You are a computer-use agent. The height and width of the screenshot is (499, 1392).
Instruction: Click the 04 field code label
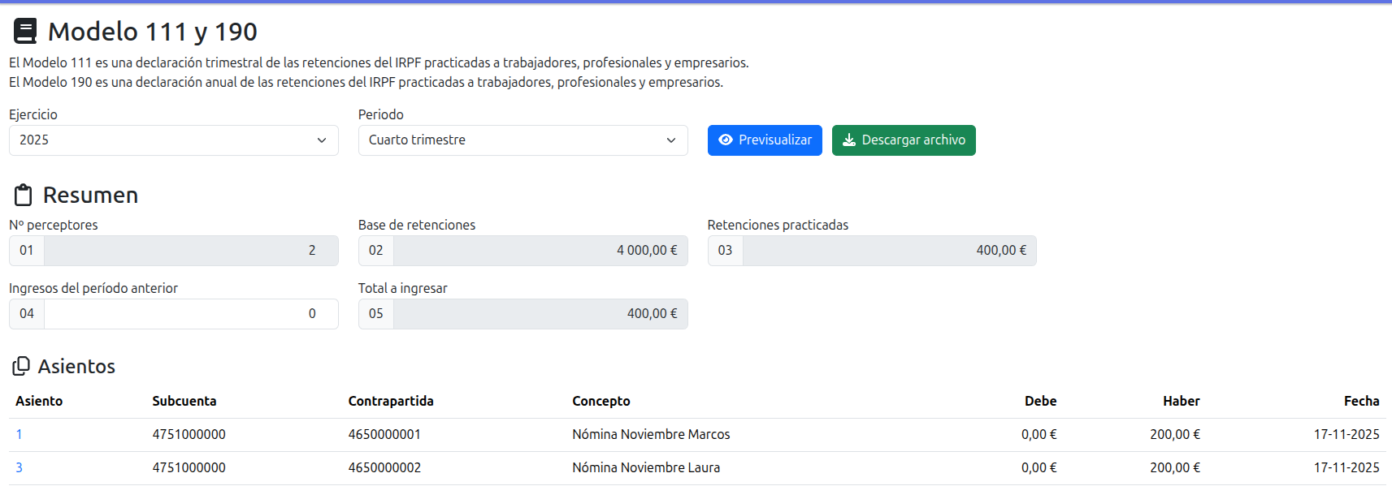coord(27,314)
